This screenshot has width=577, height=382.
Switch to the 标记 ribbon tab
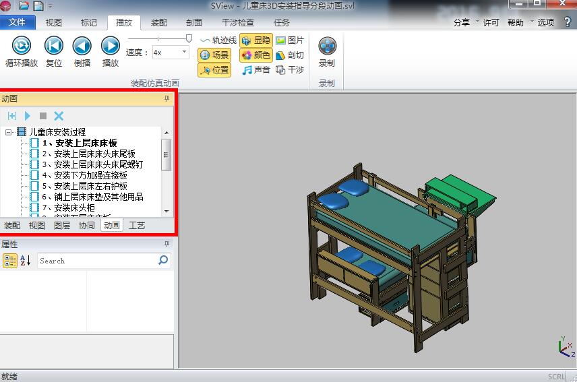click(x=89, y=23)
